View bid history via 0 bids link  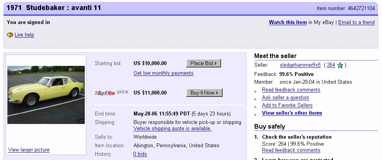pyautogui.click(x=140, y=154)
